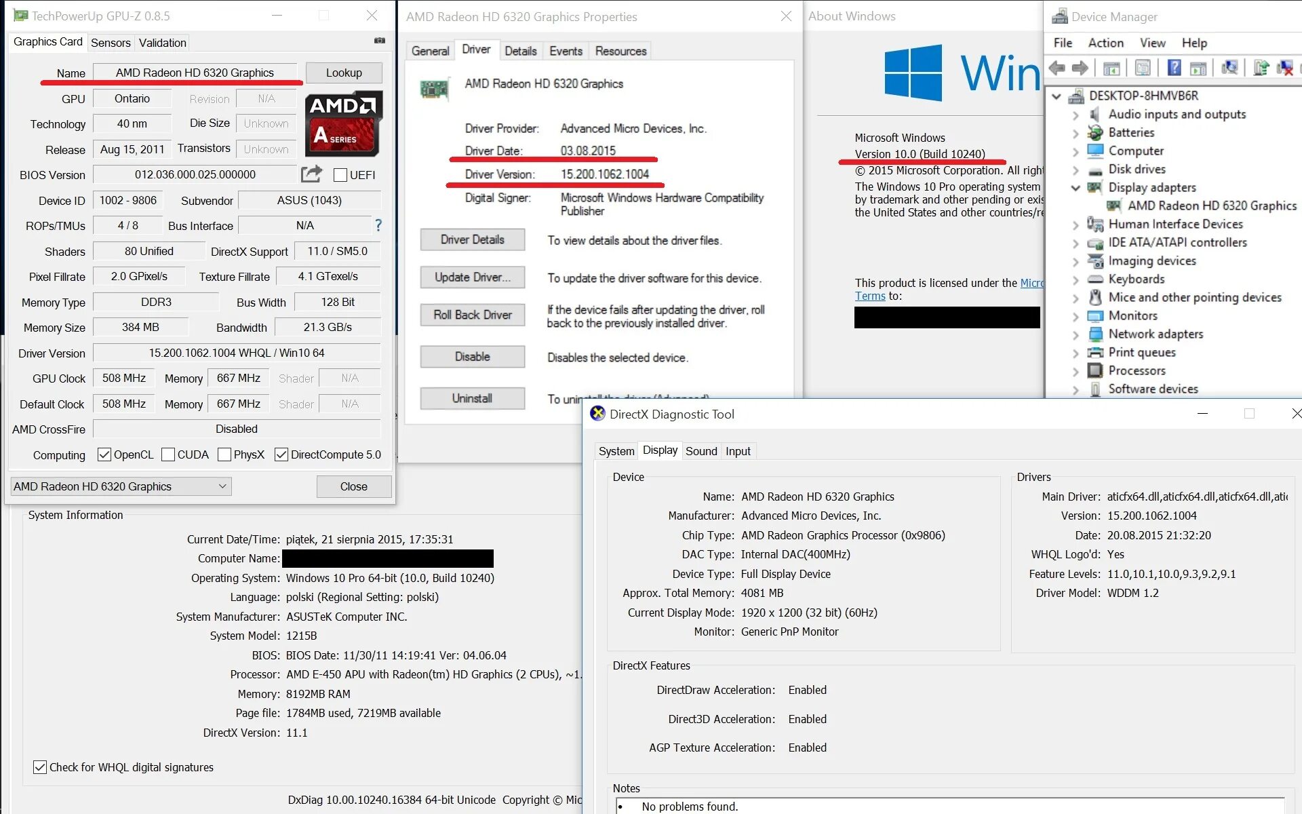Open GPU selection dropdown in GPU-Z
The image size is (1302, 814).
click(121, 486)
